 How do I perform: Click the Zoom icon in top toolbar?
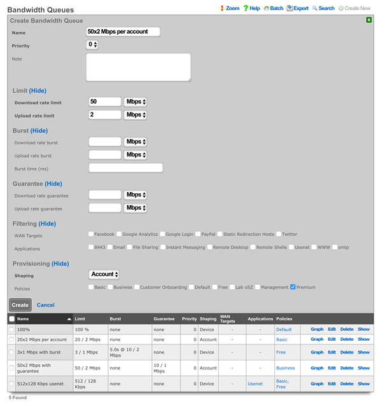222,8
